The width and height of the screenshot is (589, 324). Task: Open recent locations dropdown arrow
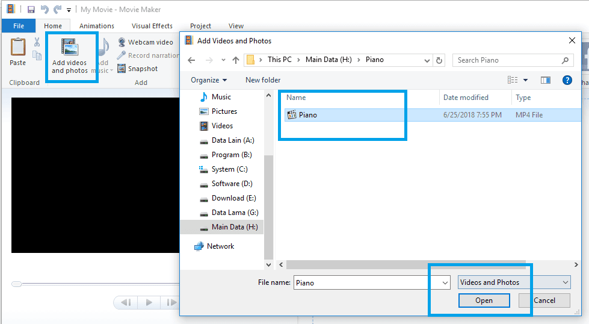tap(223, 60)
